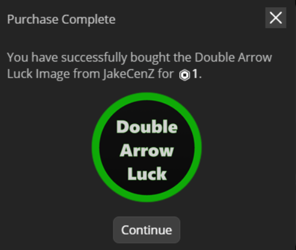The image size is (296, 250).
Task: Click the word 'Purchase' in the title
Action: (33, 20)
